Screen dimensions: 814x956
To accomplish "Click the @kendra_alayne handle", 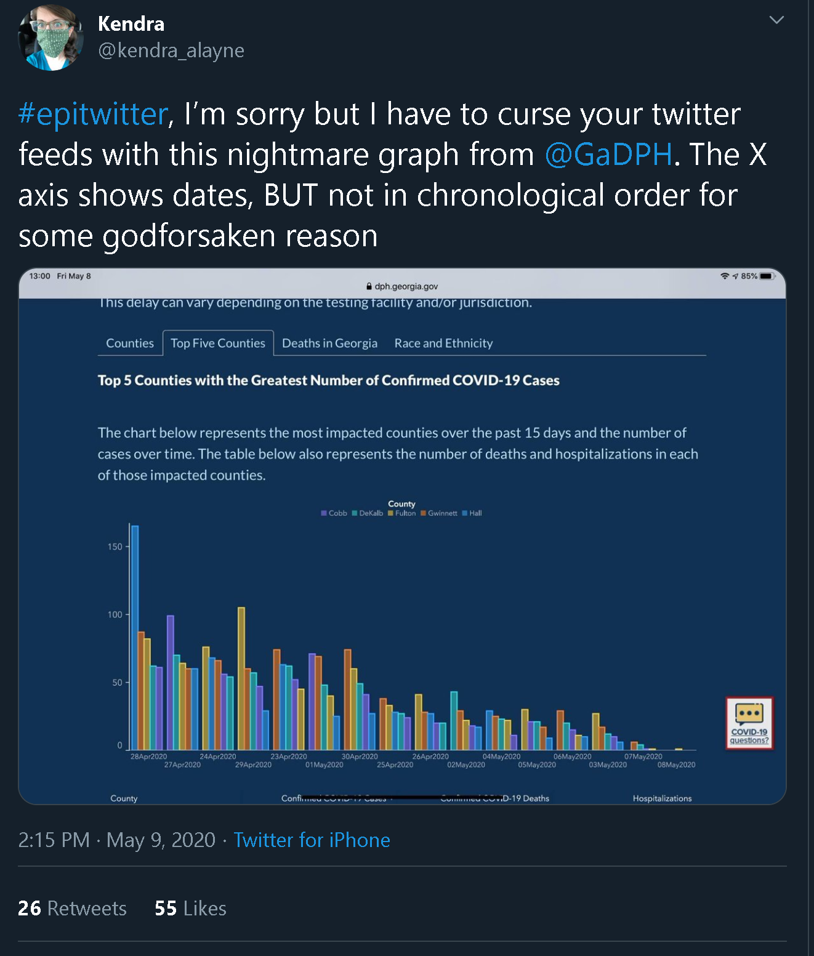I will click(x=171, y=50).
